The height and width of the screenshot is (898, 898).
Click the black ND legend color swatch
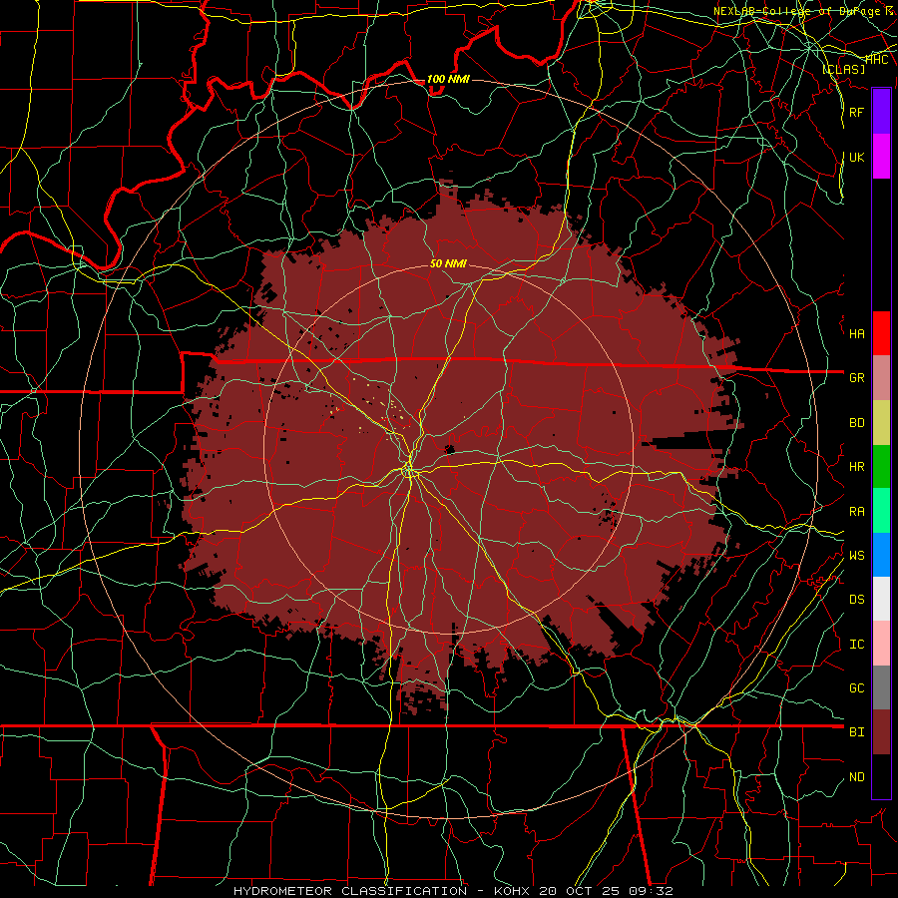pyautogui.click(x=881, y=776)
